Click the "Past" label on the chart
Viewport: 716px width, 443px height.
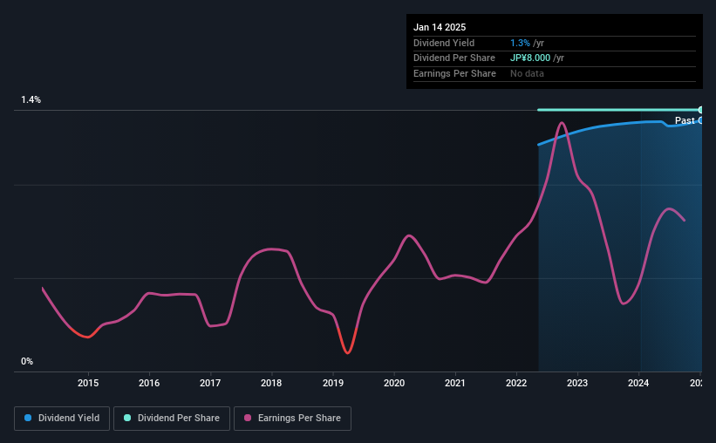tap(685, 120)
